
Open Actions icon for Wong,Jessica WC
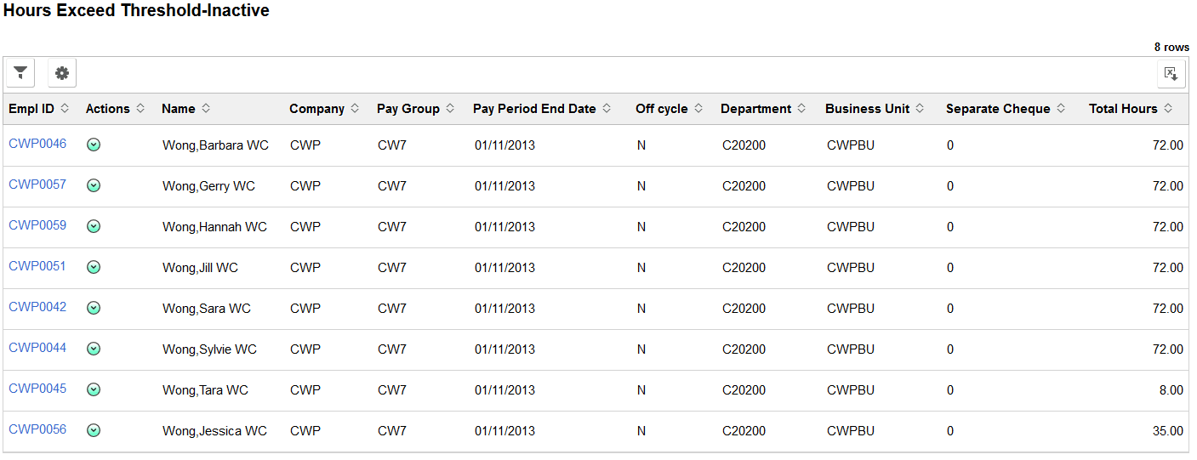(x=94, y=431)
